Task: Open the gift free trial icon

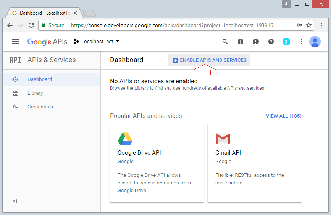Action: coord(241,42)
